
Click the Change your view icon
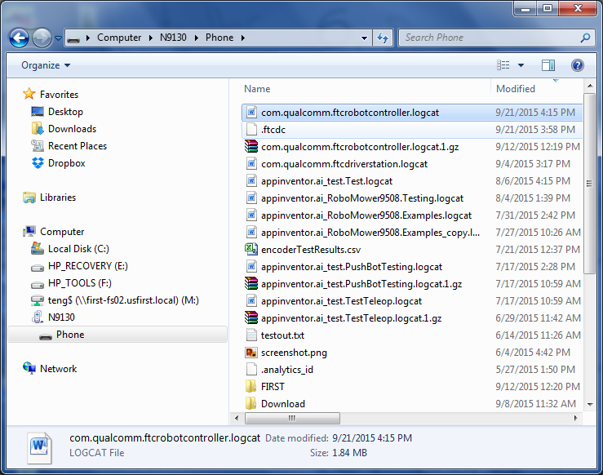coord(503,65)
